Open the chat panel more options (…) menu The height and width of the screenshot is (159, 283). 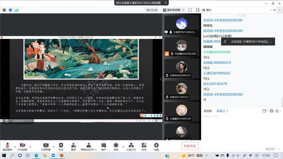(271, 10)
